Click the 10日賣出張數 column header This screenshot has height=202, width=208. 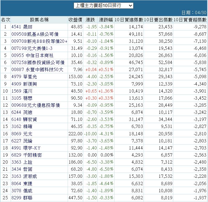pos(158,20)
